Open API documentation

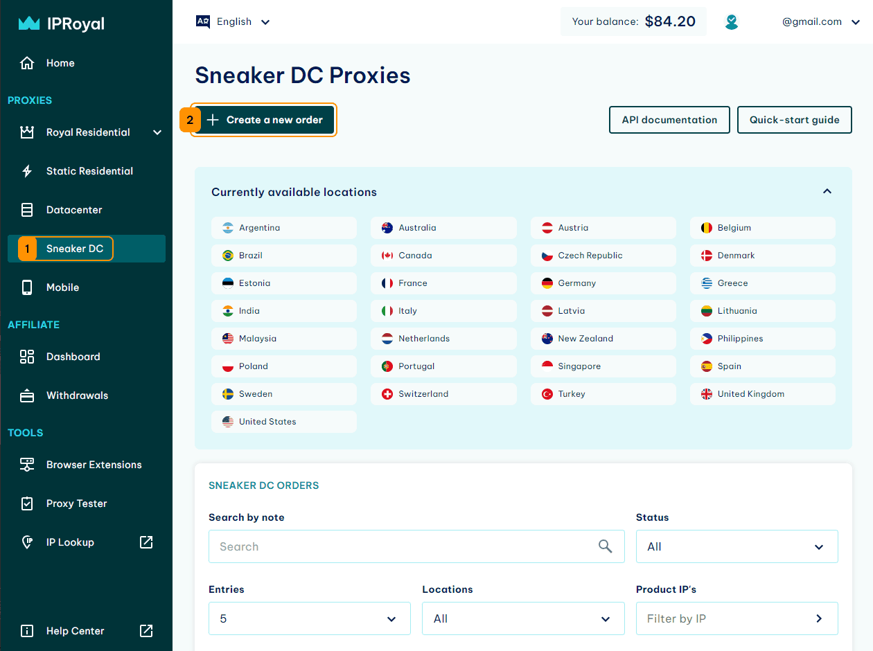click(669, 120)
